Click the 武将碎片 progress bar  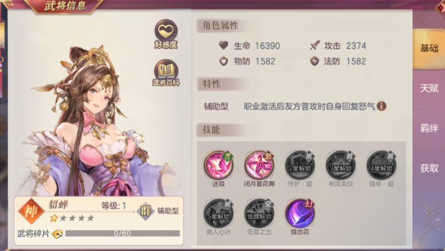tap(122, 233)
